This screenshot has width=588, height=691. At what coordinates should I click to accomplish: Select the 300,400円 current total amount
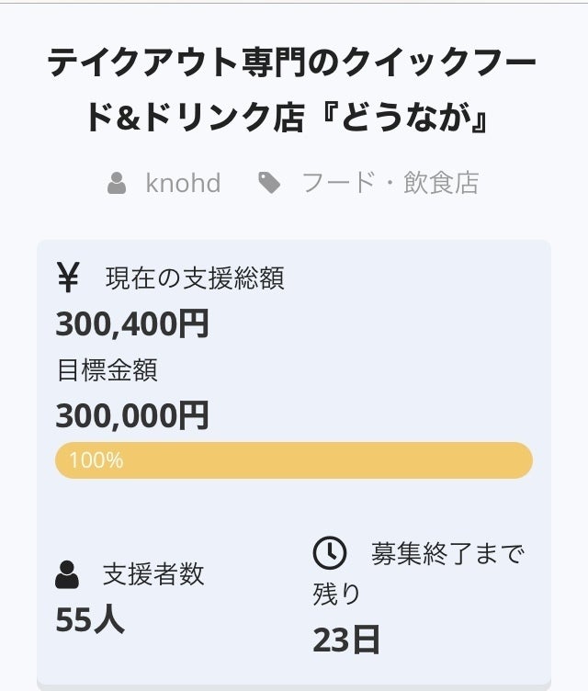pos(132,323)
